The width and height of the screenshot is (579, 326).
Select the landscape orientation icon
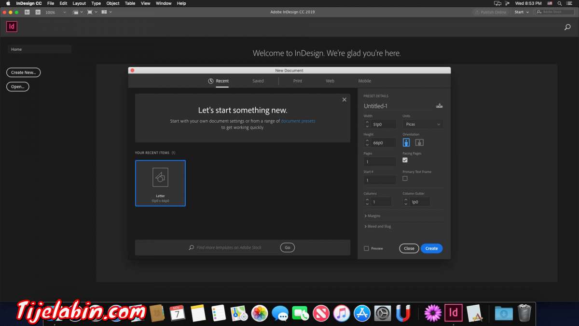[x=419, y=142]
